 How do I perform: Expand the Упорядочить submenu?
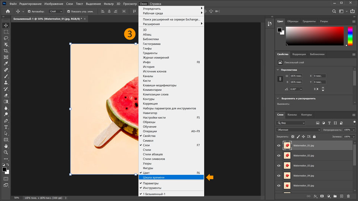pos(171,9)
